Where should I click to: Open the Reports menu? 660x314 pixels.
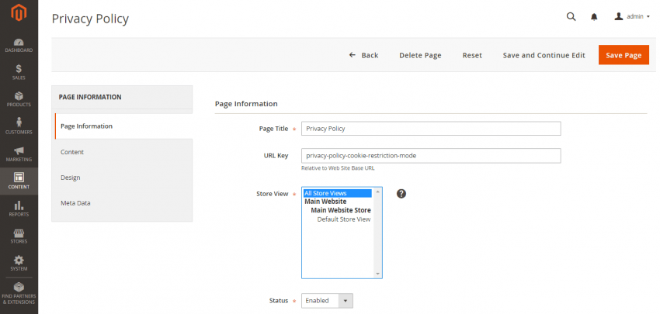tap(19, 209)
